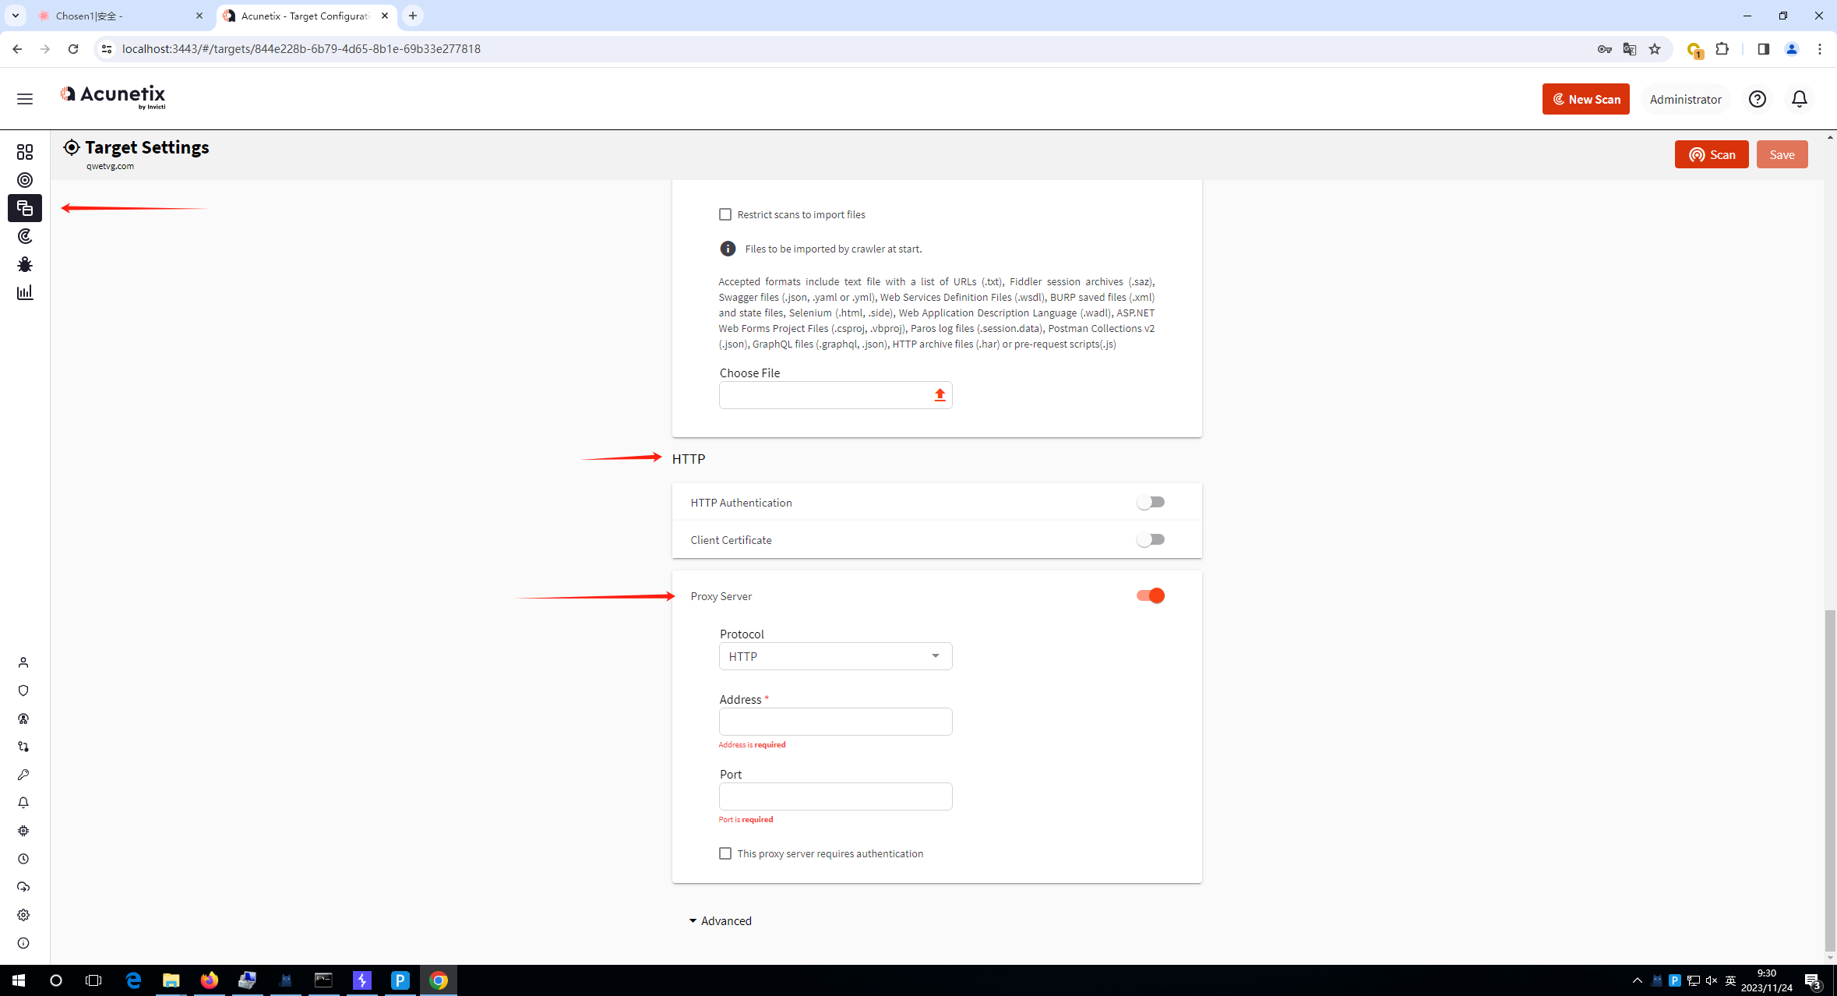Select the active Targets sidebar icon
The height and width of the screenshot is (996, 1837).
(25, 208)
